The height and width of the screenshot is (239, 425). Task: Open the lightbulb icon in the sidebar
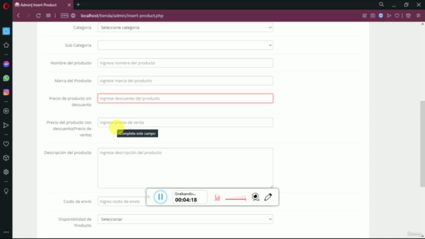[x=6, y=191]
